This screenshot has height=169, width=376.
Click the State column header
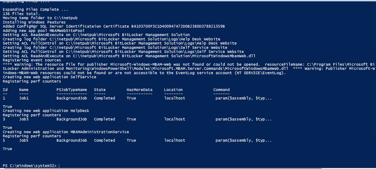click(x=100, y=90)
